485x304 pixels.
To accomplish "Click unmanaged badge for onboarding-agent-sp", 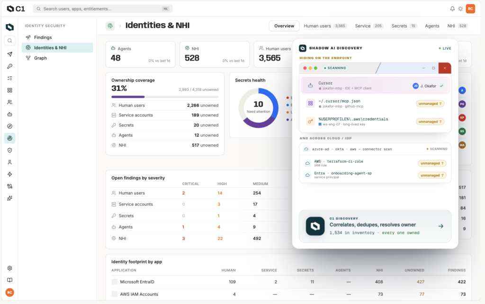I will (x=432, y=175).
